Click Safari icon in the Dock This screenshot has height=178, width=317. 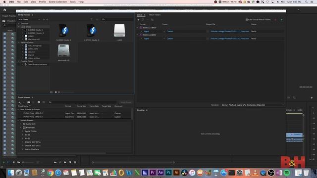(x=58, y=173)
